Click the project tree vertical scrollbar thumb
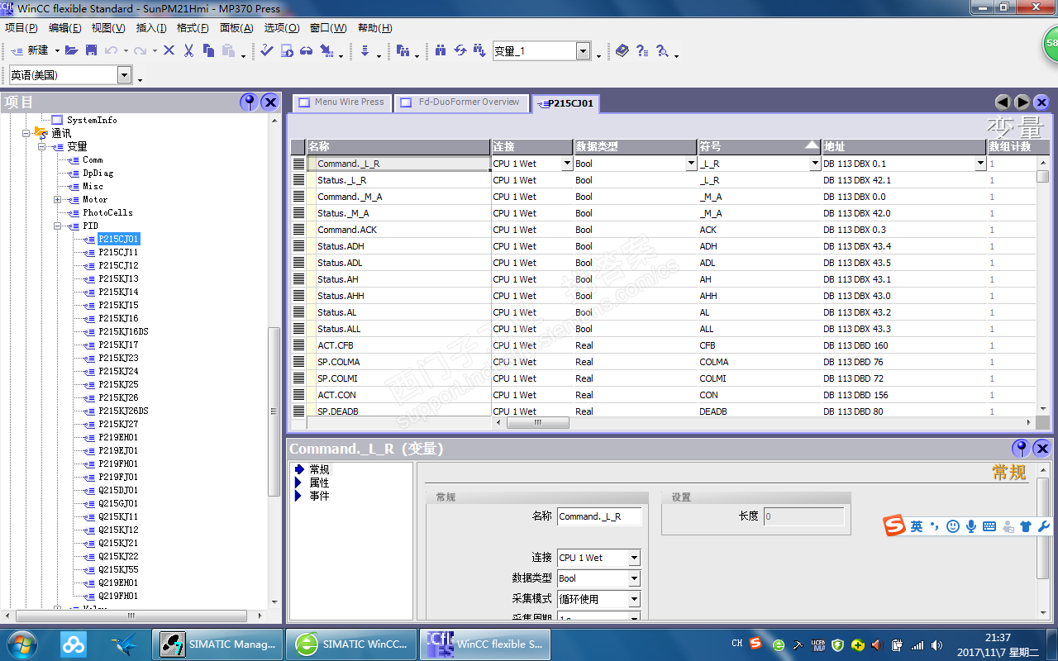The image size is (1058, 661). 274,411
